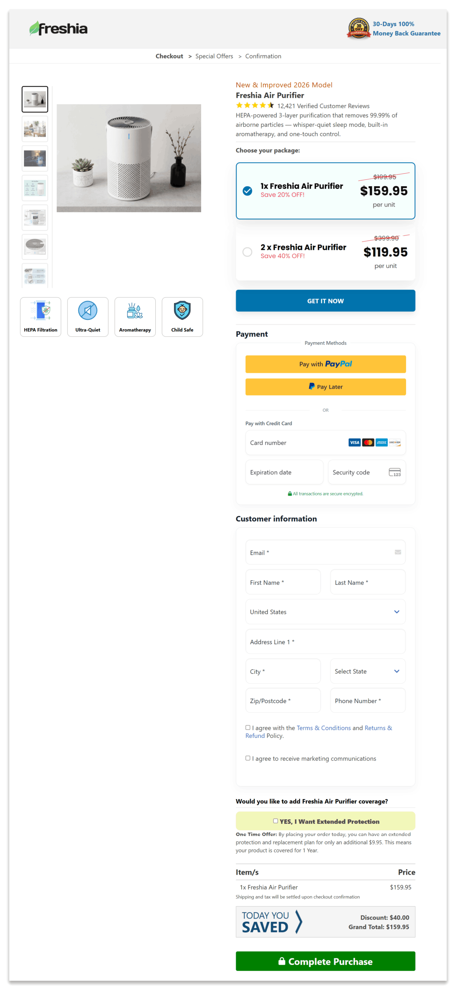Click the envelope icon in Email field
Screen dimensions: 456x990
coord(398,552)
